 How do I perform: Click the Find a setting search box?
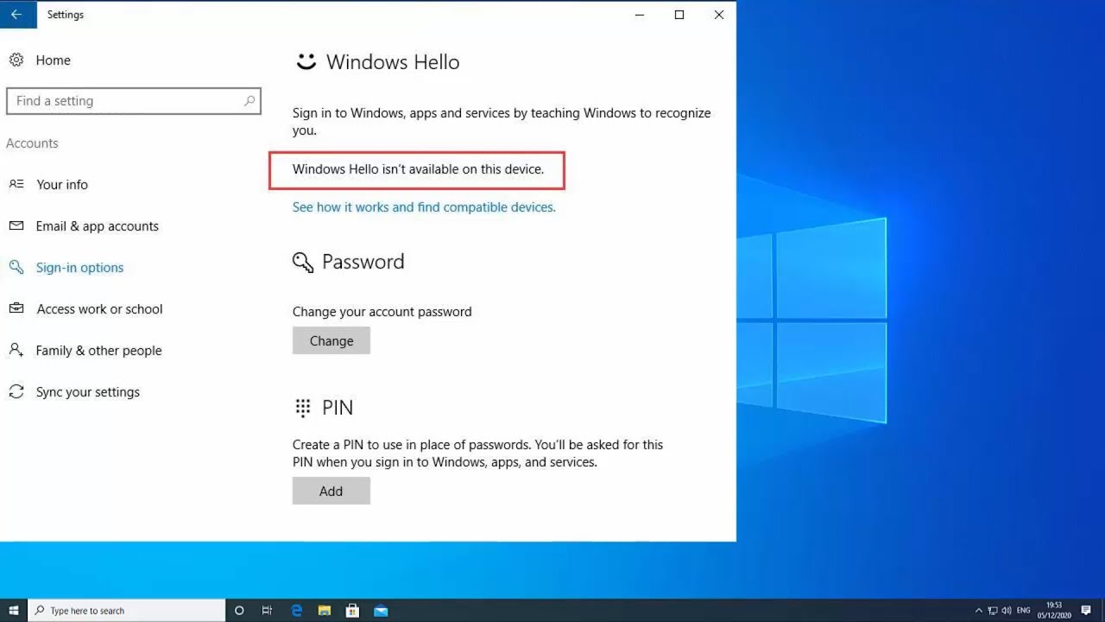[134, 101]
